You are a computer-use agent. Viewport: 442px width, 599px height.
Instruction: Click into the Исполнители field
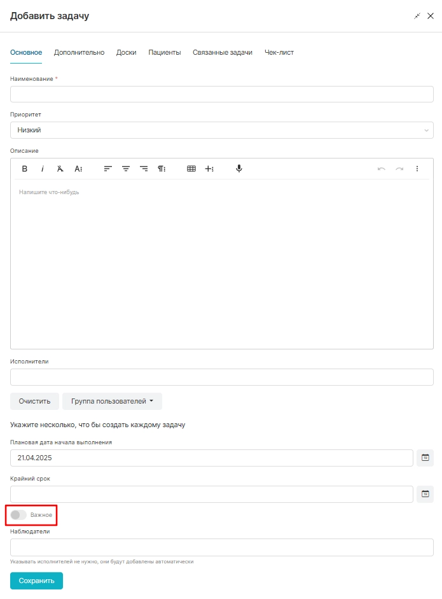click(222, 377)
